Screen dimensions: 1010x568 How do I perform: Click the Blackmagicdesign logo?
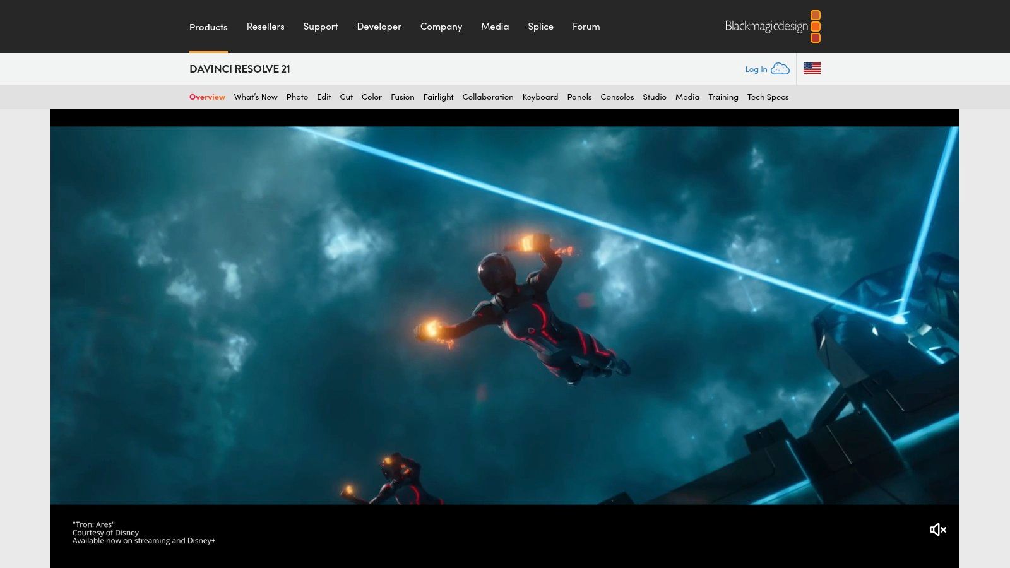click(773, 27)
